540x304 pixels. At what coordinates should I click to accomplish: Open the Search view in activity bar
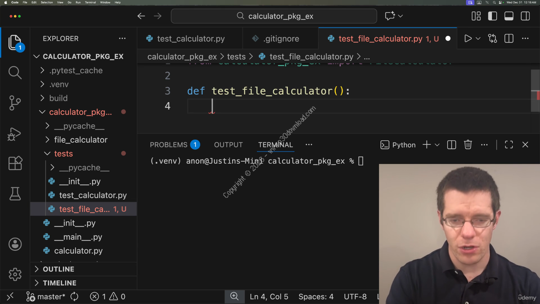15,73
